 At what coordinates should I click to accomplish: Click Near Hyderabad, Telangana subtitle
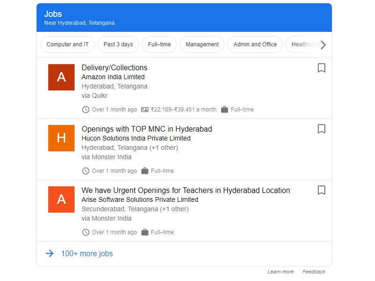coord(79,23)
